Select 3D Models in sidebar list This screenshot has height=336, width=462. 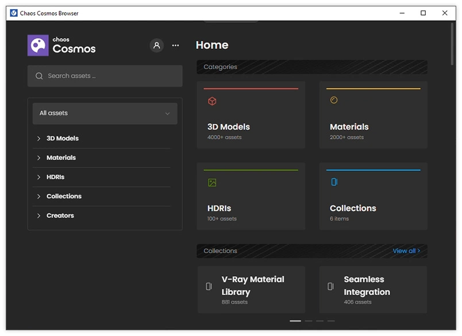63,138
